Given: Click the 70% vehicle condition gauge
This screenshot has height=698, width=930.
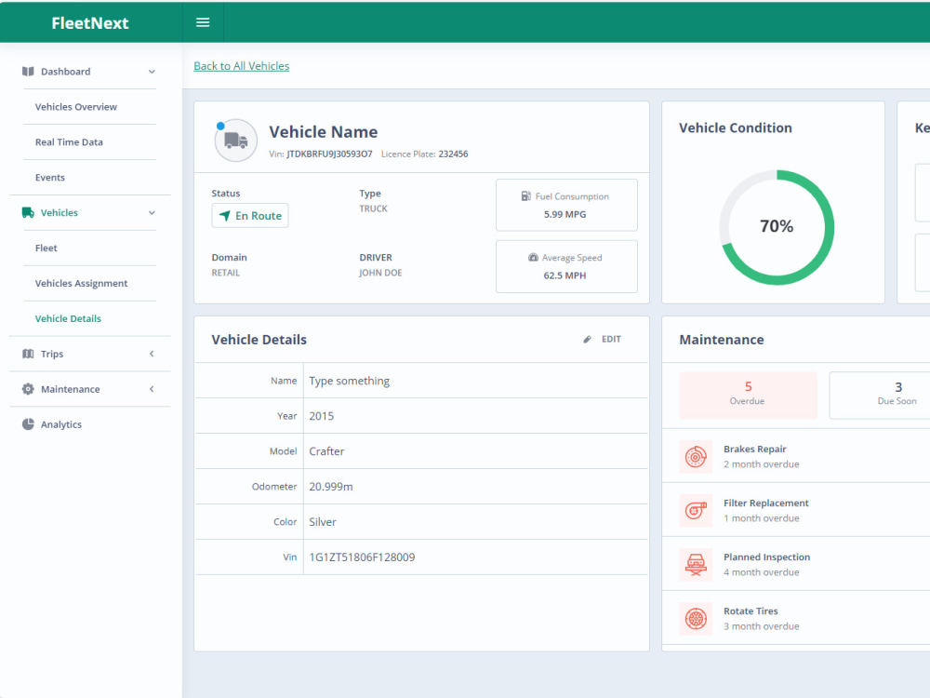Looking at the screenshot, I should click(x=777, y=227).
